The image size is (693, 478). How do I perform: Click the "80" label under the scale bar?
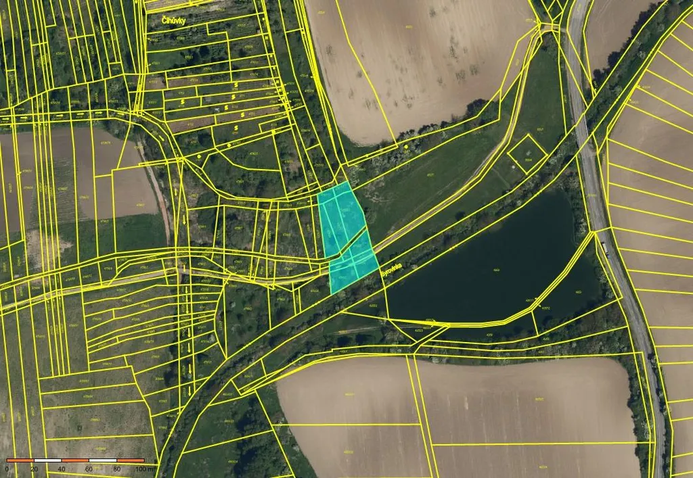tap(117, 469)
